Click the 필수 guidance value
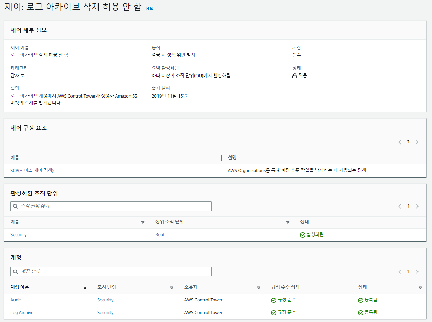The image size is (432, 322). click(x=297, y=55)
